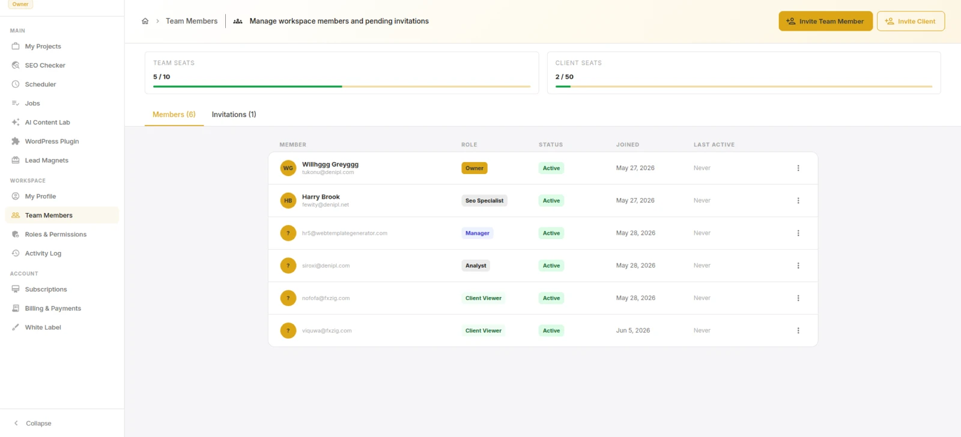Switch to the Invitations (1) tab
Image resolution: width=961 pixels, height=437 pixels.
(234, 115)
